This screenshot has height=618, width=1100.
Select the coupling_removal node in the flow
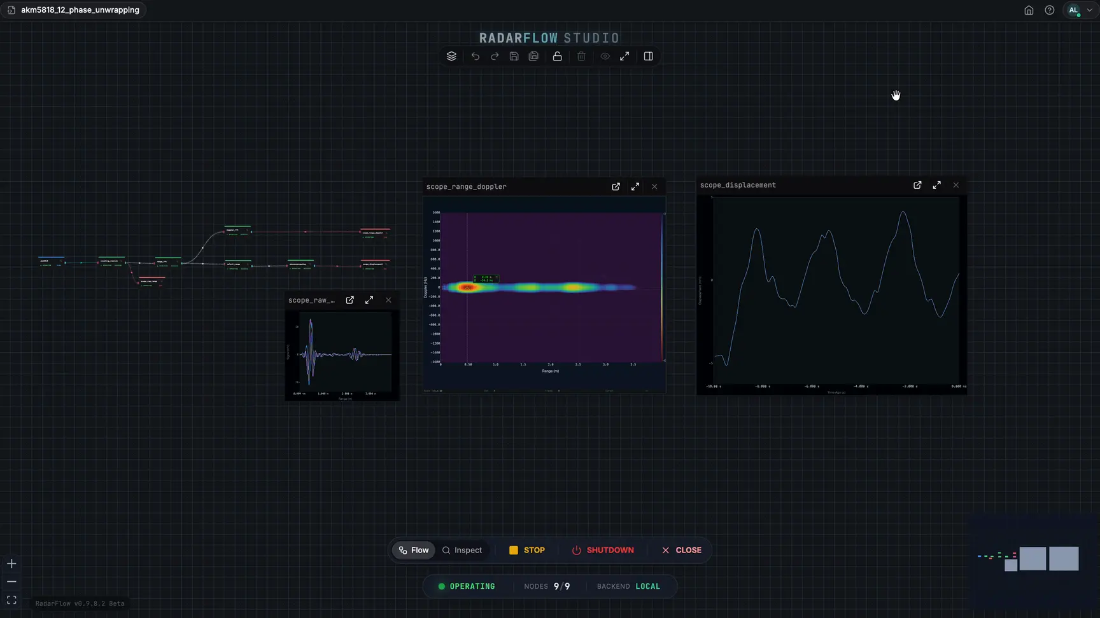pyautogui.click(x=111, y=261)
